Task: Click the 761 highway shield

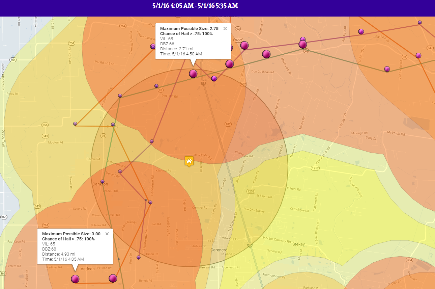Action: click(46, 225)
